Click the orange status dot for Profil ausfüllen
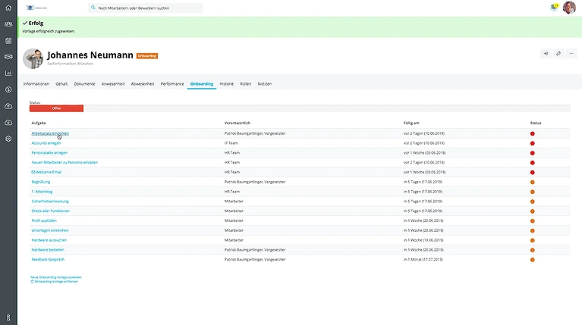The image size is (582, 325). coord(532,221)
